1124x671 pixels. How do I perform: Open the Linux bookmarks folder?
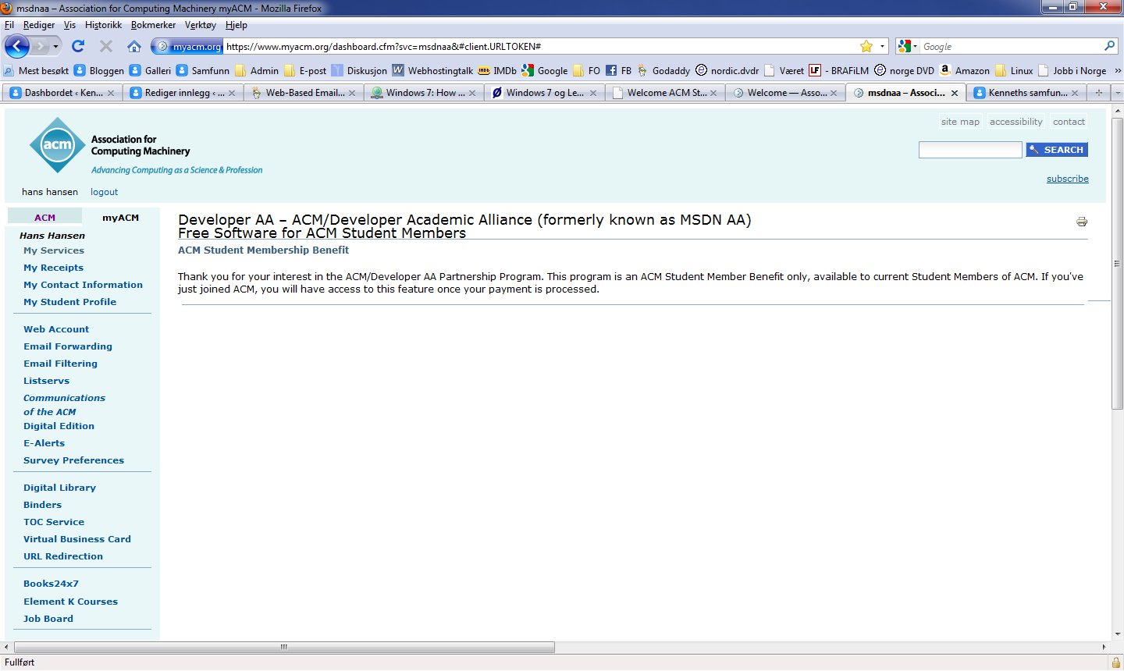pyautogui.click(x=1014, y=70)
